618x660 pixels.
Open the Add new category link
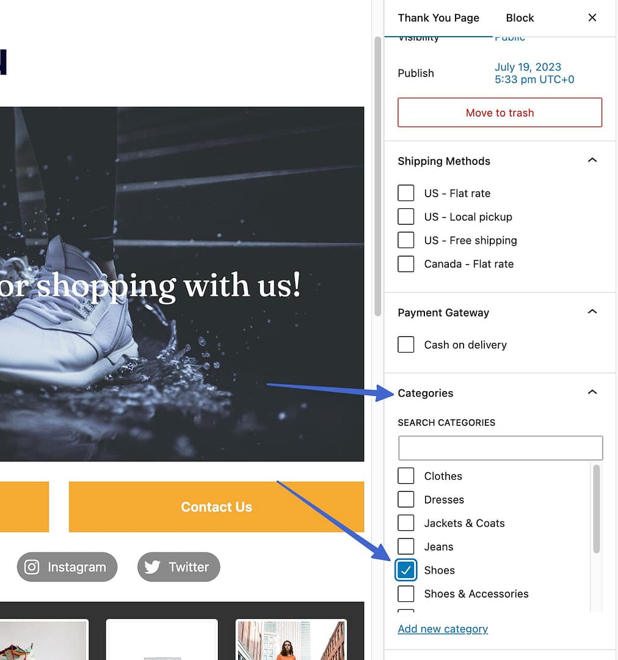tap(443, 629)
